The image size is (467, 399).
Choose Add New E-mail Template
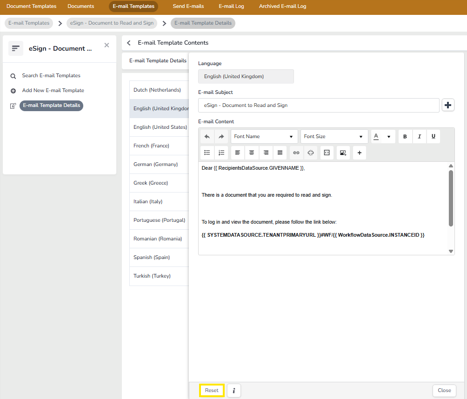coord(53,91)
